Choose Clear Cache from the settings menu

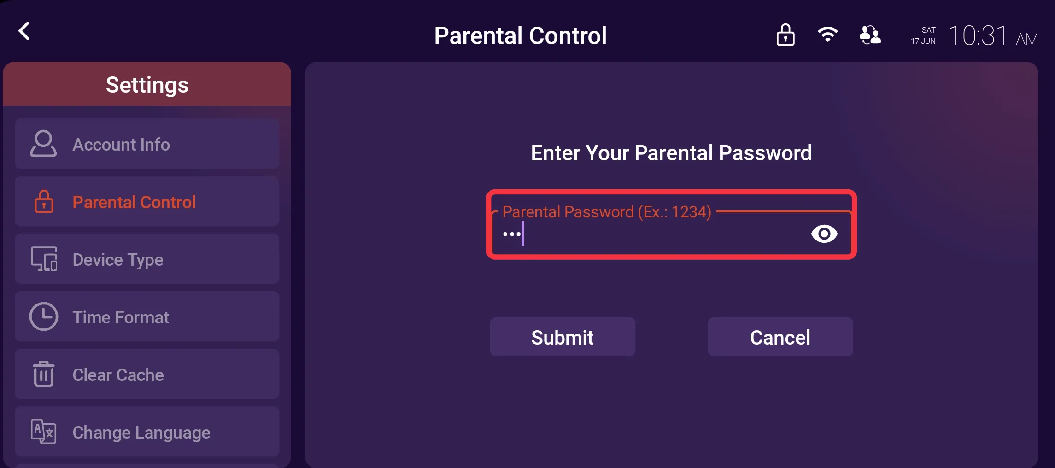point(147,374)
